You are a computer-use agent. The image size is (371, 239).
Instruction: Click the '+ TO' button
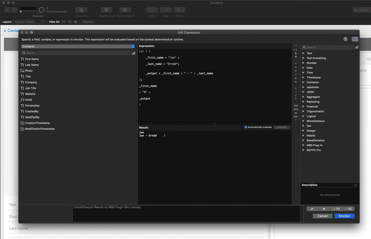336,209
